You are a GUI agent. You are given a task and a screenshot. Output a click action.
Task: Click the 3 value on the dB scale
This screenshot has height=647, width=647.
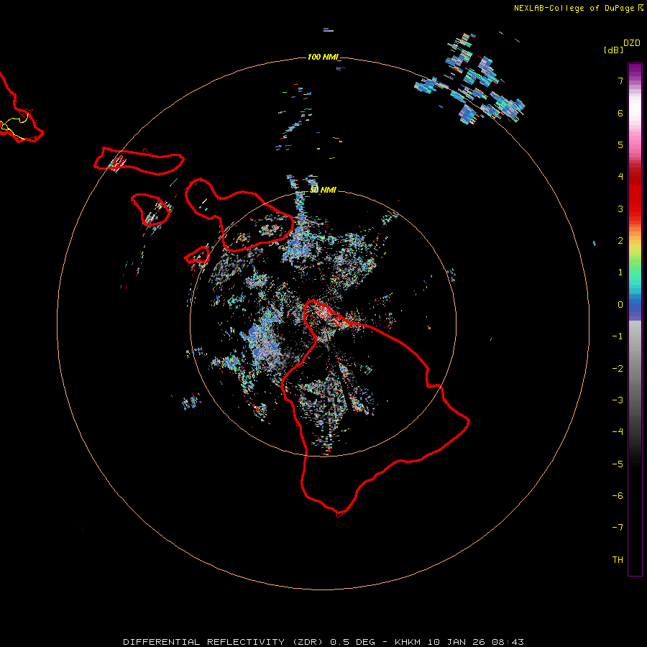point(620,208)
